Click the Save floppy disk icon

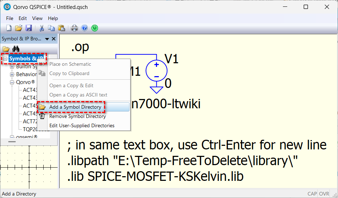(29, 28)
